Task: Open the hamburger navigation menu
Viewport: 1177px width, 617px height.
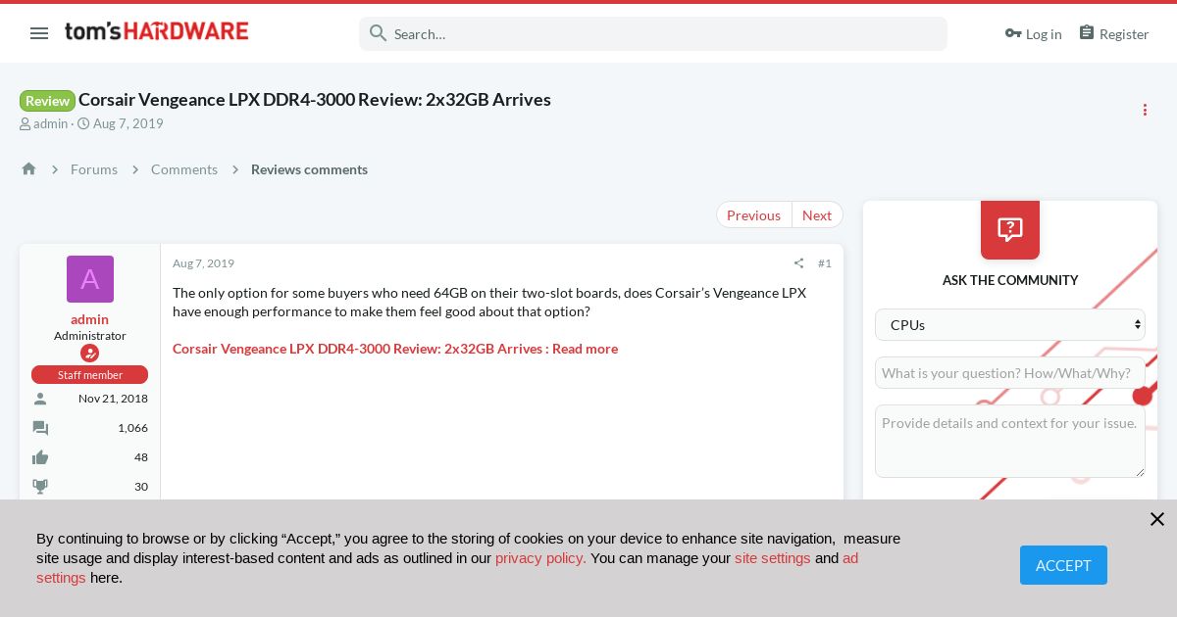Action: (39, 33)
